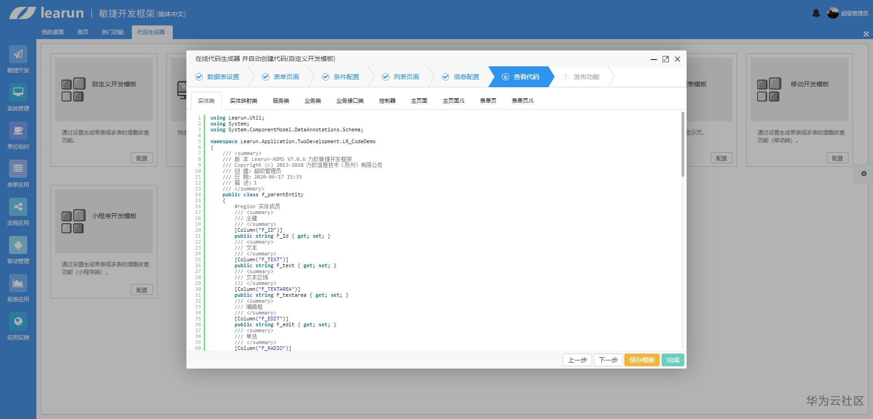
Task: Click 配置 on 移动开发模板 card
Action: pos(838,158)
